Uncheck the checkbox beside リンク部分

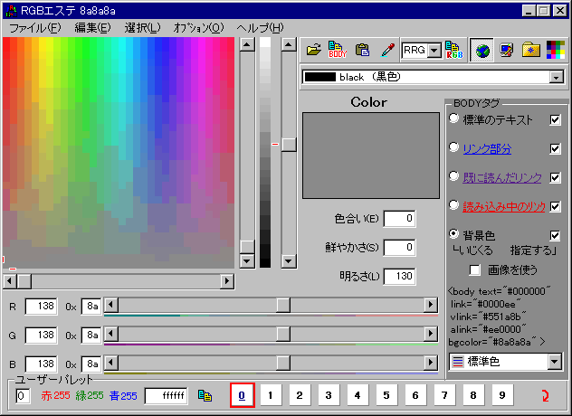[556, 149]
